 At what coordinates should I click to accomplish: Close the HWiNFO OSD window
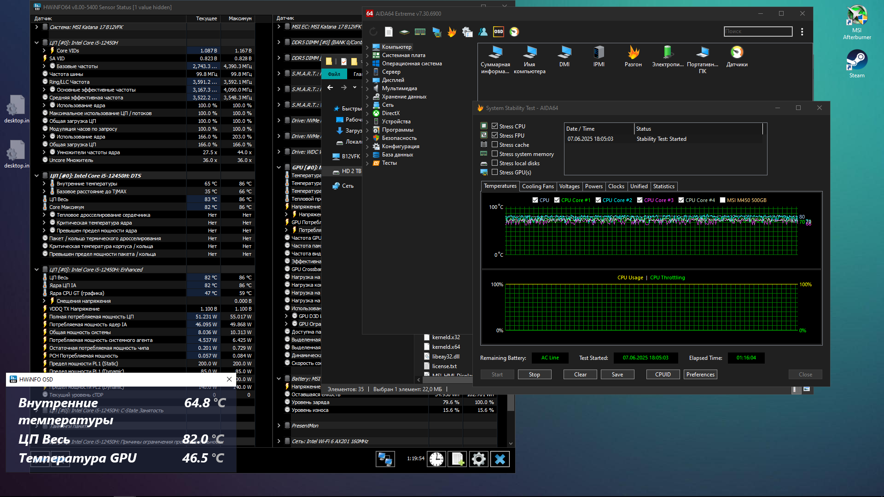pyautogui.click(x=229, y=379)
